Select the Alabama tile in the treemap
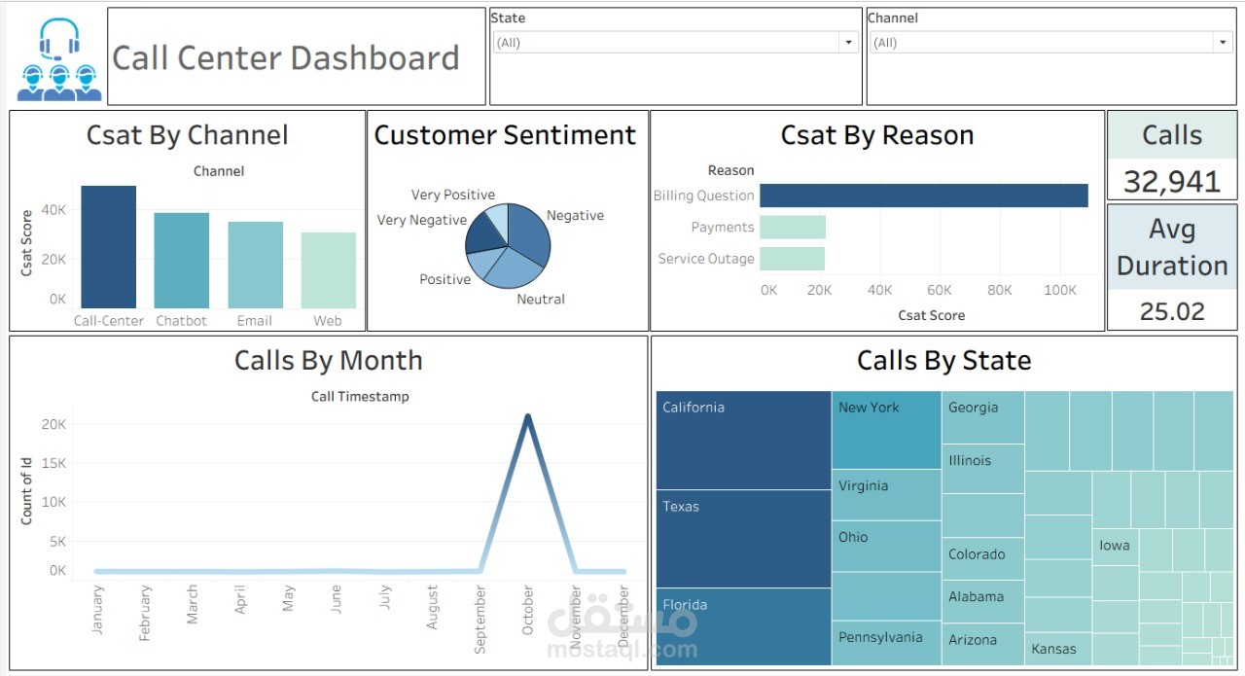The height and width of the screenshot is (676, 1245). click(x=983, y=601)
